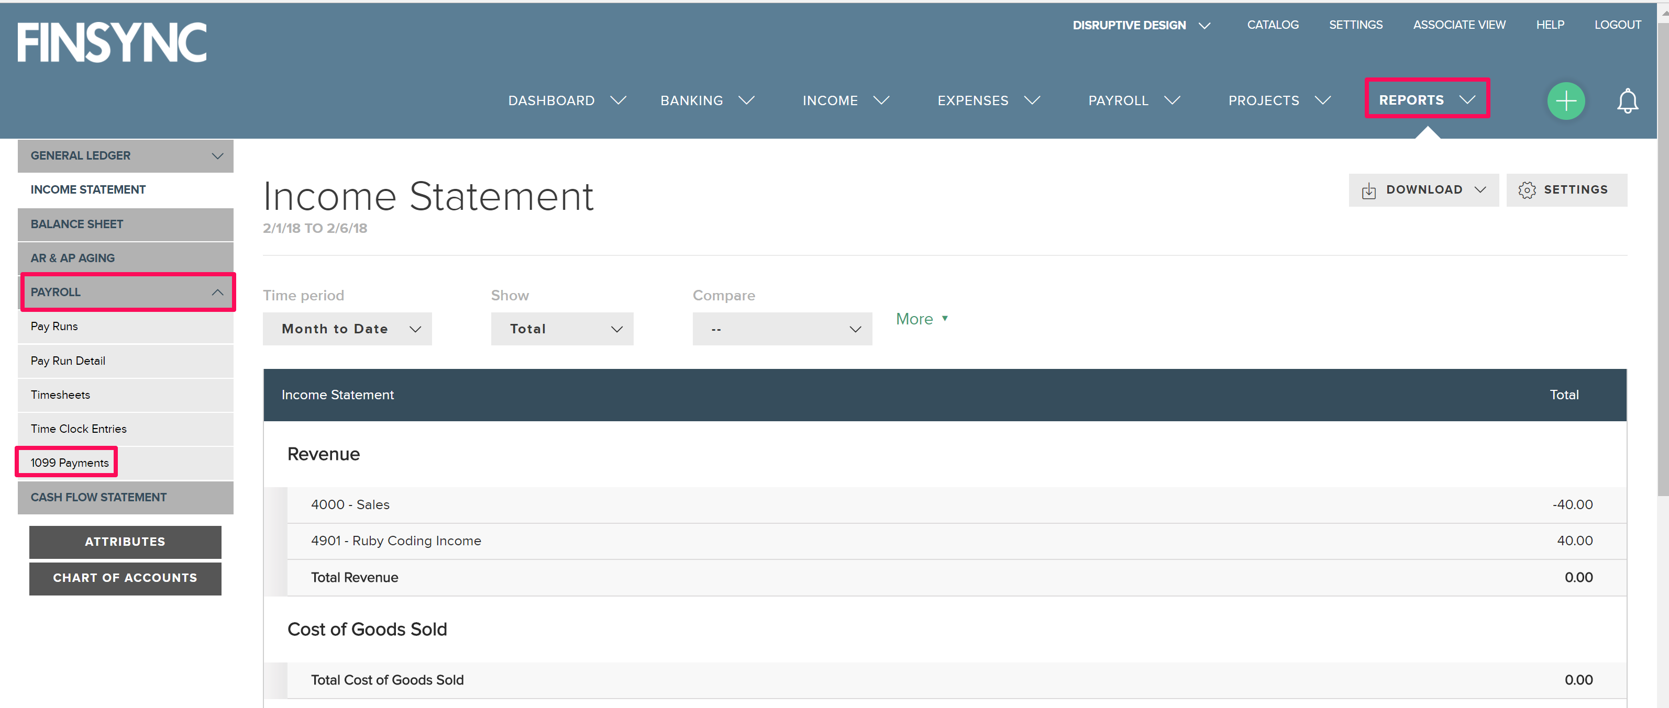Expand General Ledger in sidebar

click(125, 156)
